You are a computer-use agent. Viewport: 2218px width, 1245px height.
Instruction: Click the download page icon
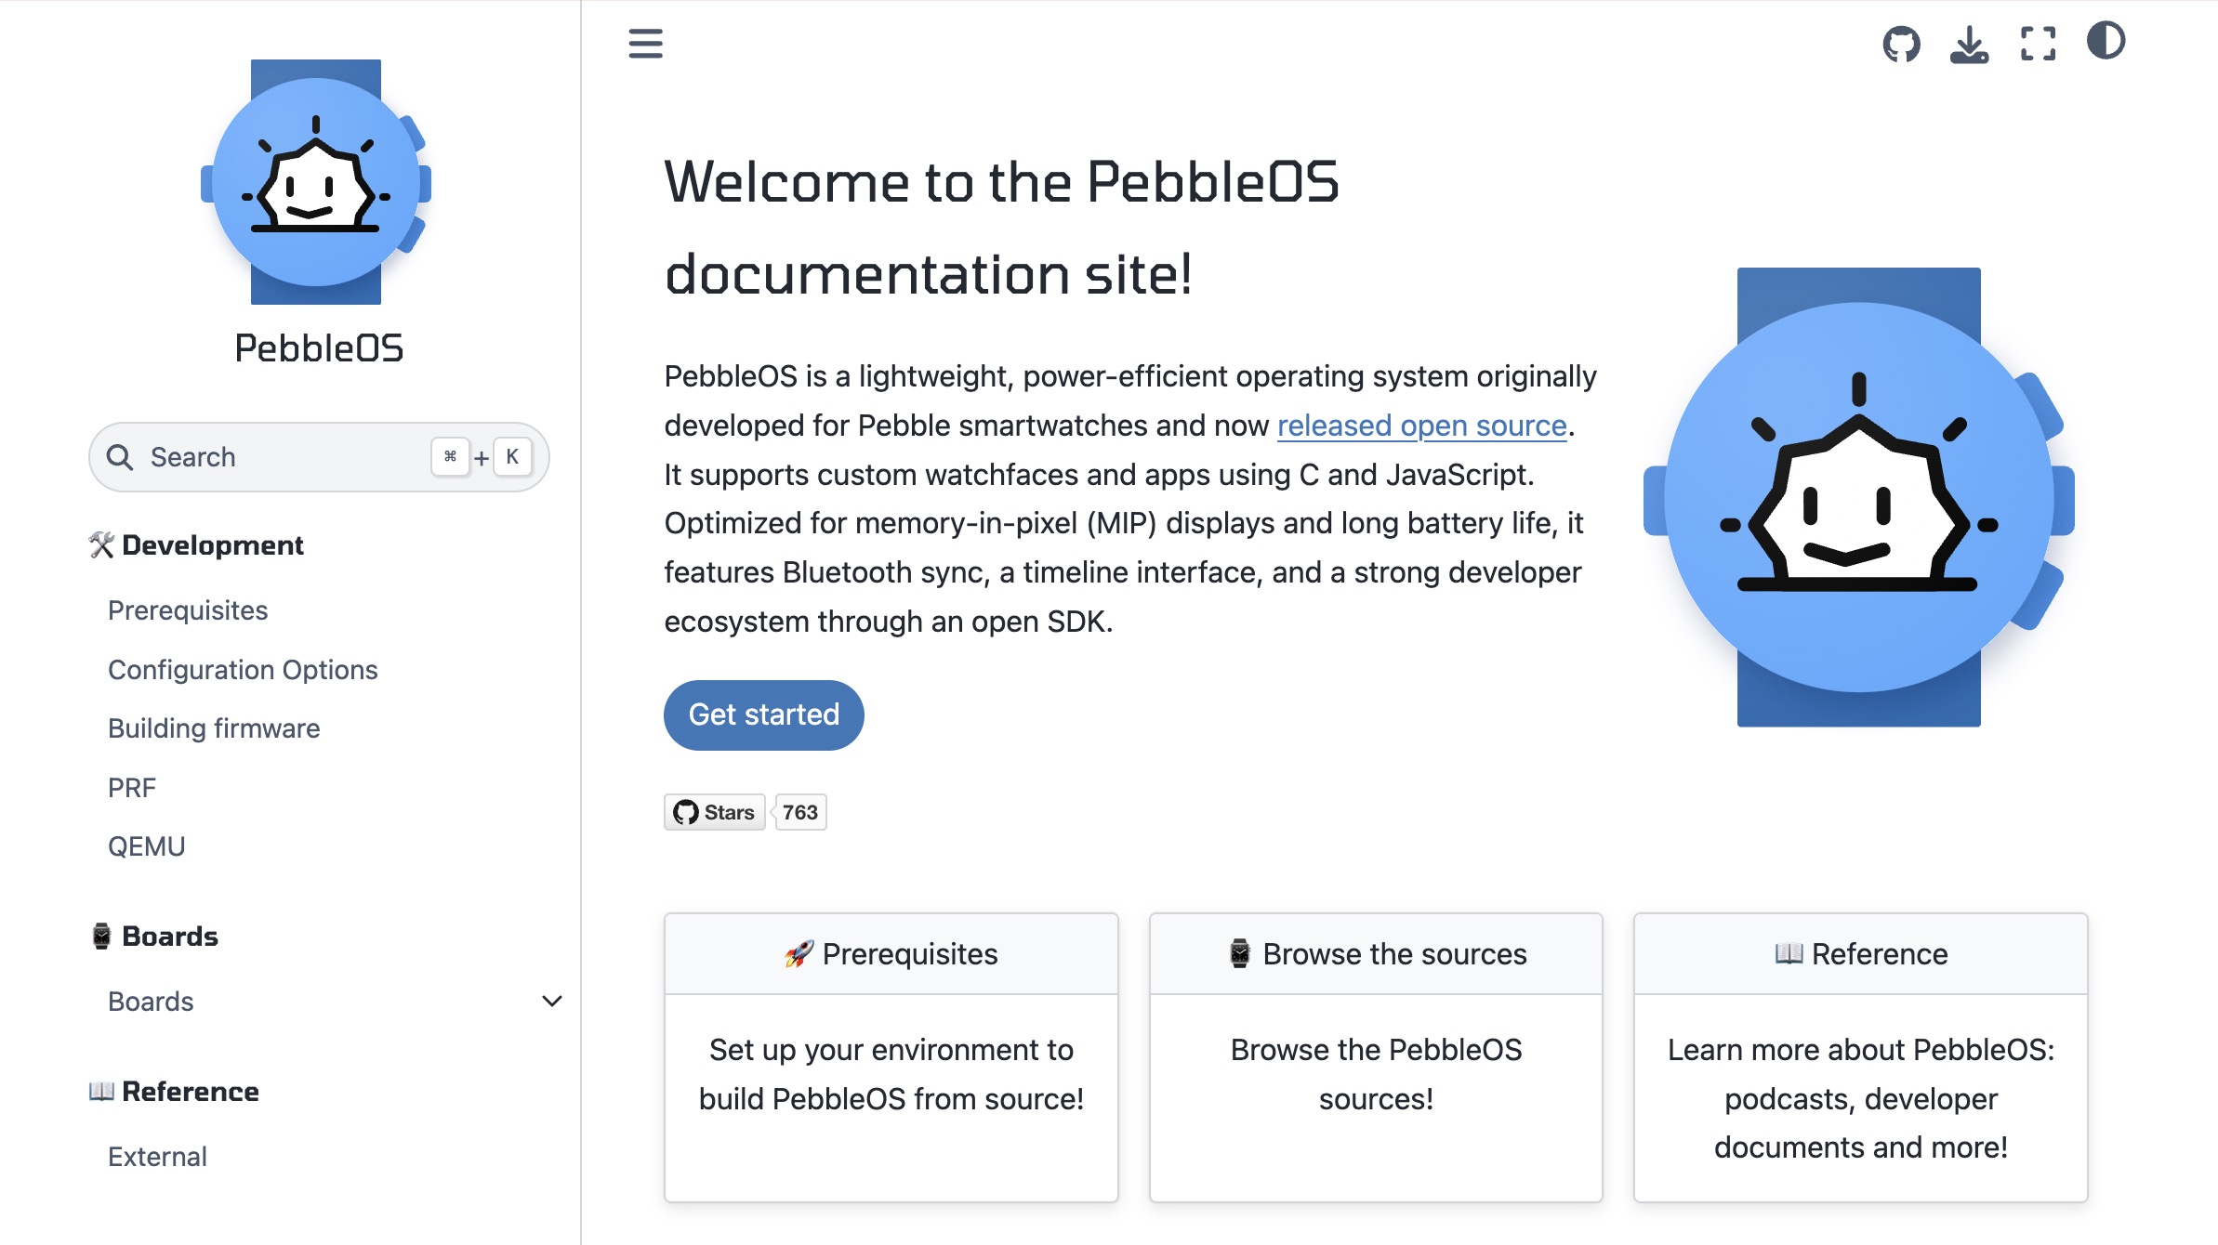coord(1969,44)
